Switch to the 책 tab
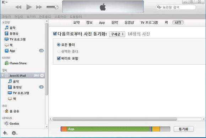The width and height of the screenshot is (206, 138). (x=166, y=23)
